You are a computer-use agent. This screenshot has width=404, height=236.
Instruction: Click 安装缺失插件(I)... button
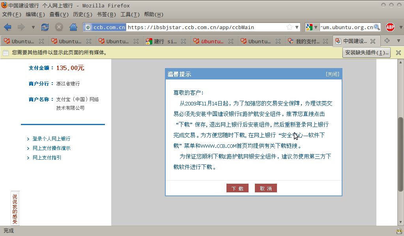point(367,52)
